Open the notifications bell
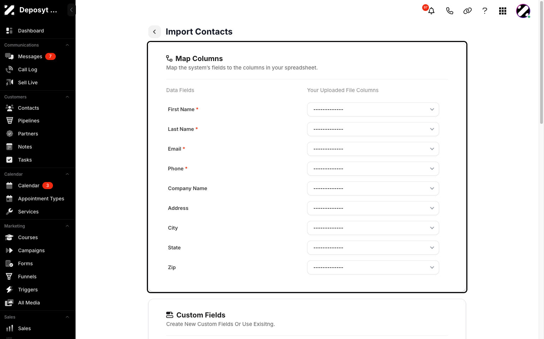 431,11
